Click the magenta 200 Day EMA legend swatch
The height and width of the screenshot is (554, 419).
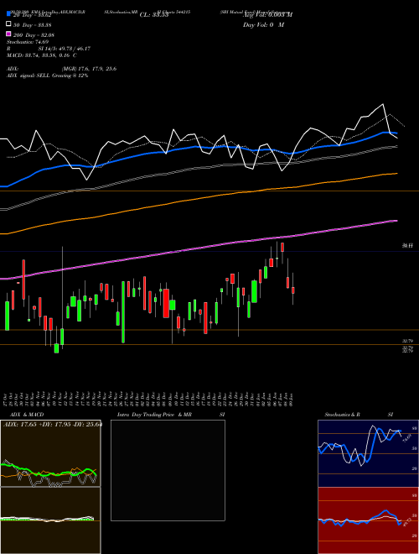click(9, 34)
